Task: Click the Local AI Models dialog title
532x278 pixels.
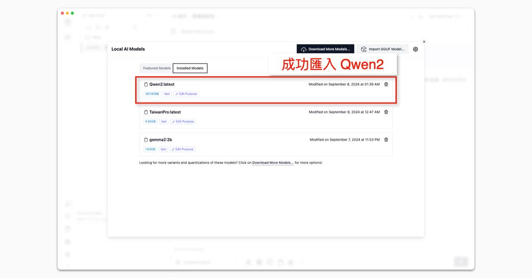Action: point(128,49)
